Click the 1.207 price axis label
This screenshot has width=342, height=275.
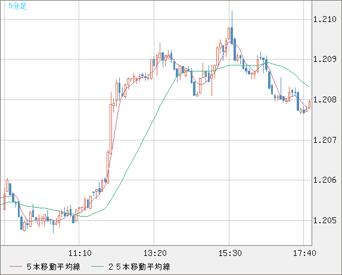point(325,140)
